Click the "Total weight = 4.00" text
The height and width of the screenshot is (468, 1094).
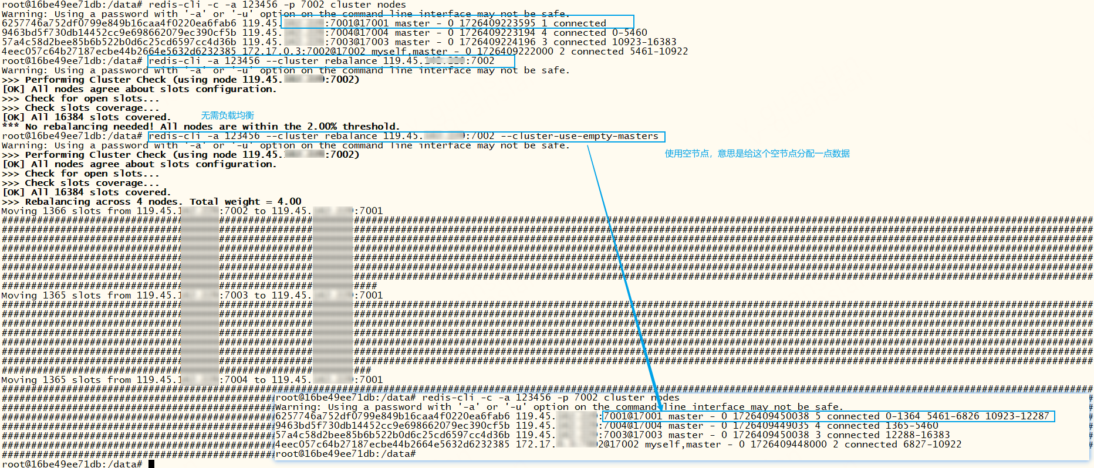[245, 202]
